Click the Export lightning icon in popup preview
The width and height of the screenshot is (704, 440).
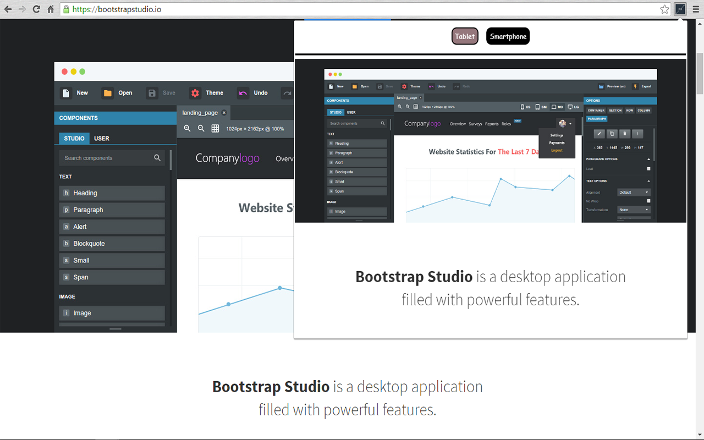[635, 86]
